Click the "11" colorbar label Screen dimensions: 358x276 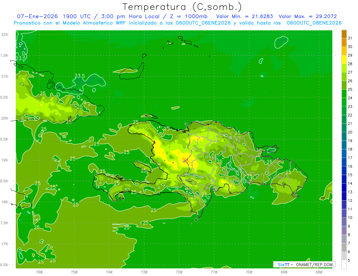350,209
